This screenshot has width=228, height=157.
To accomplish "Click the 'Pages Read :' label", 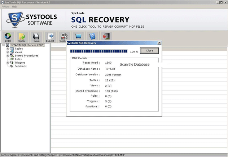I will [91, 63].
